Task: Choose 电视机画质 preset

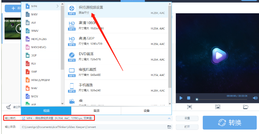Action: (x=116, y=72)
